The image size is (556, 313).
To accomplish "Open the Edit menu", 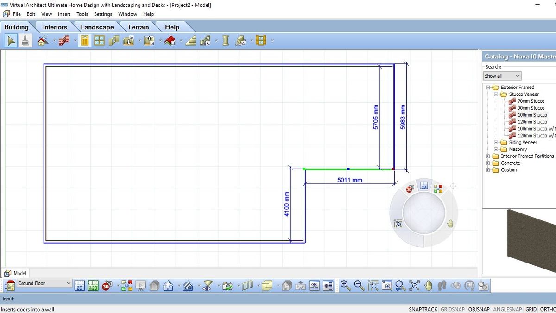I will point(31,14).
